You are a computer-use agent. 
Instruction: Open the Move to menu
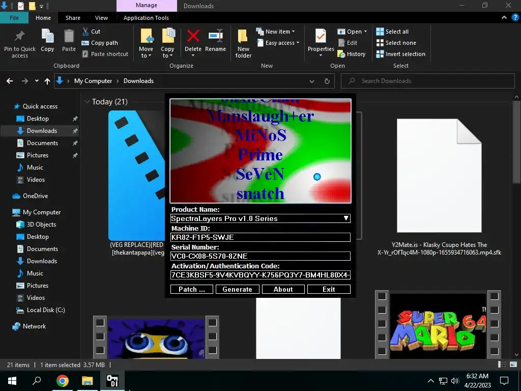(146, 43)
